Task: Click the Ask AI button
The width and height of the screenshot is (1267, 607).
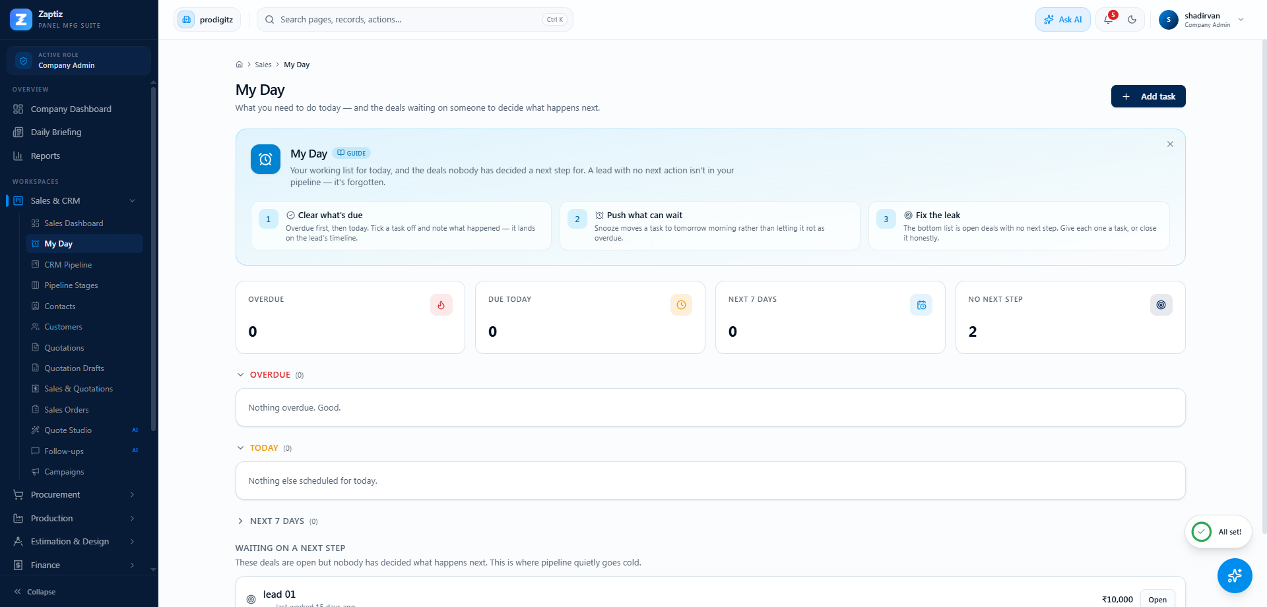Action: 1062,19
